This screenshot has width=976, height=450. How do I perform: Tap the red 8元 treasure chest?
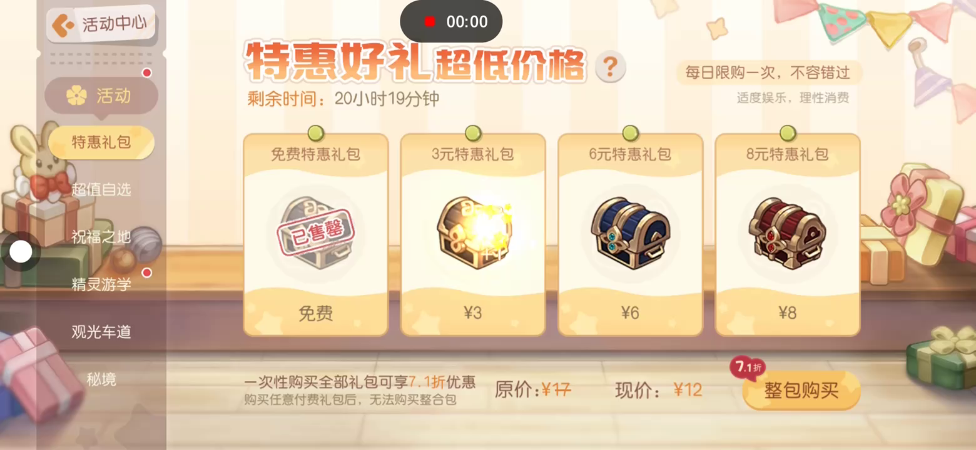[x=787, y=233]
